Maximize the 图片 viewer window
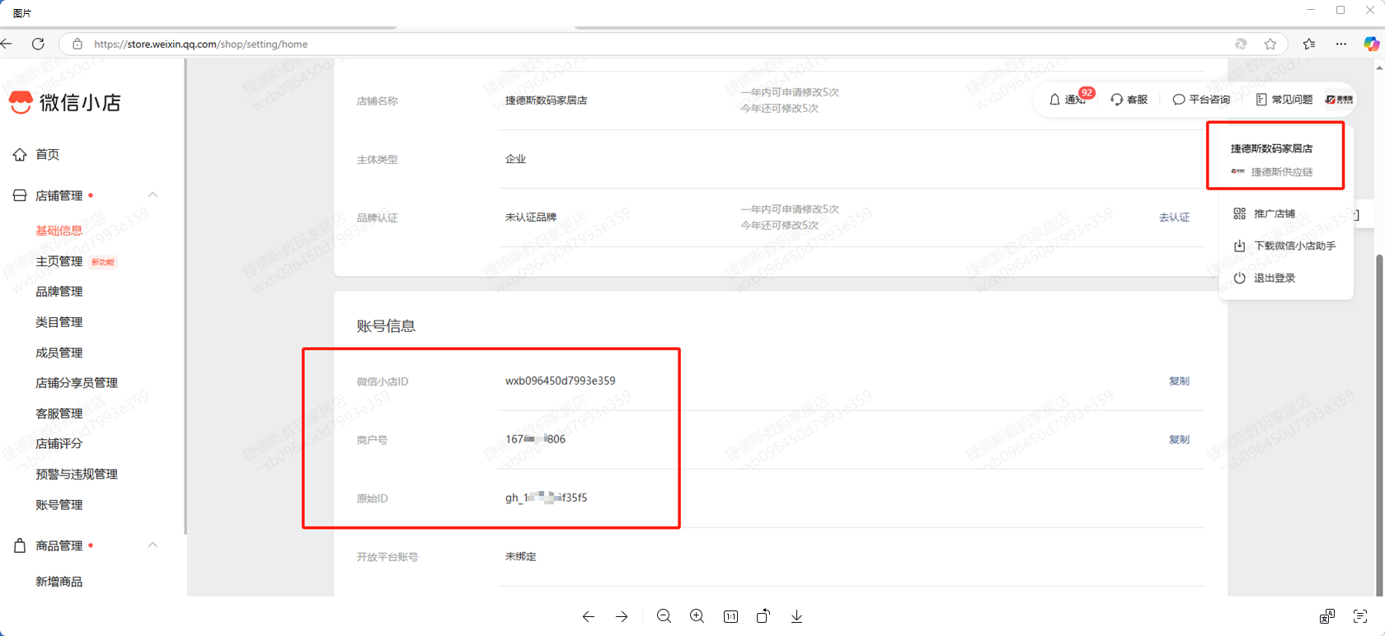The width and height of the screenshot is (1385, 636). pyautogui.click(x=1340, y=10)
